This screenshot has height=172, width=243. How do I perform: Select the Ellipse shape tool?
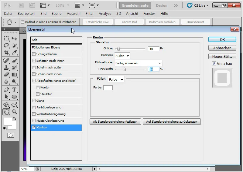click(x=14, y=97)
